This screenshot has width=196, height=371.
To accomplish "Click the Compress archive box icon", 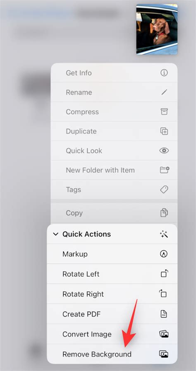I will 164,112.
